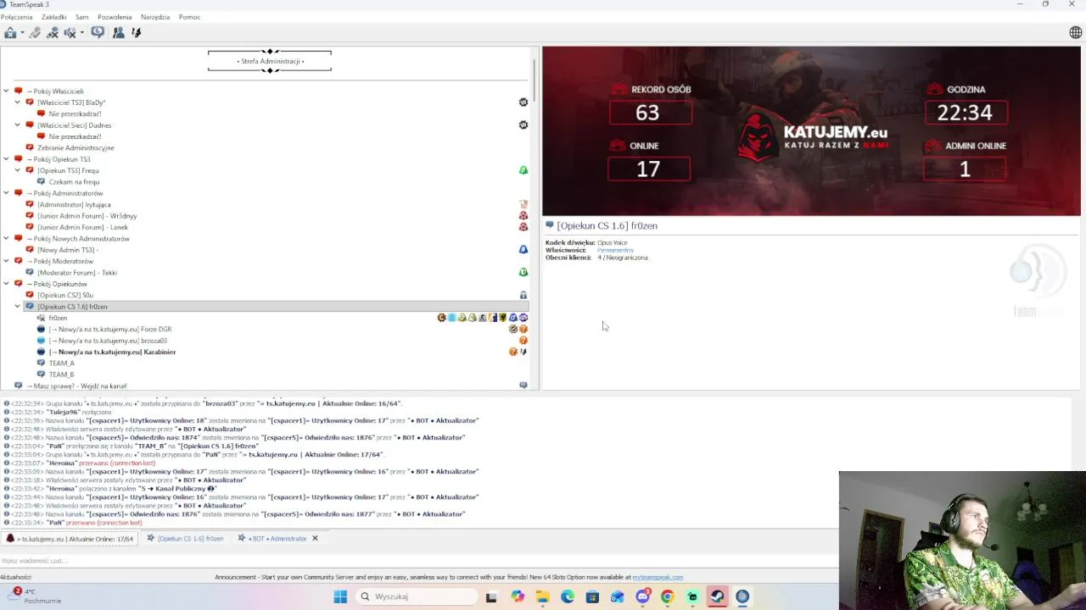Click the globe icon in the upper-right corner
The height and width of the screenshot is (610, 1086).
click(x=1075, y=33)
